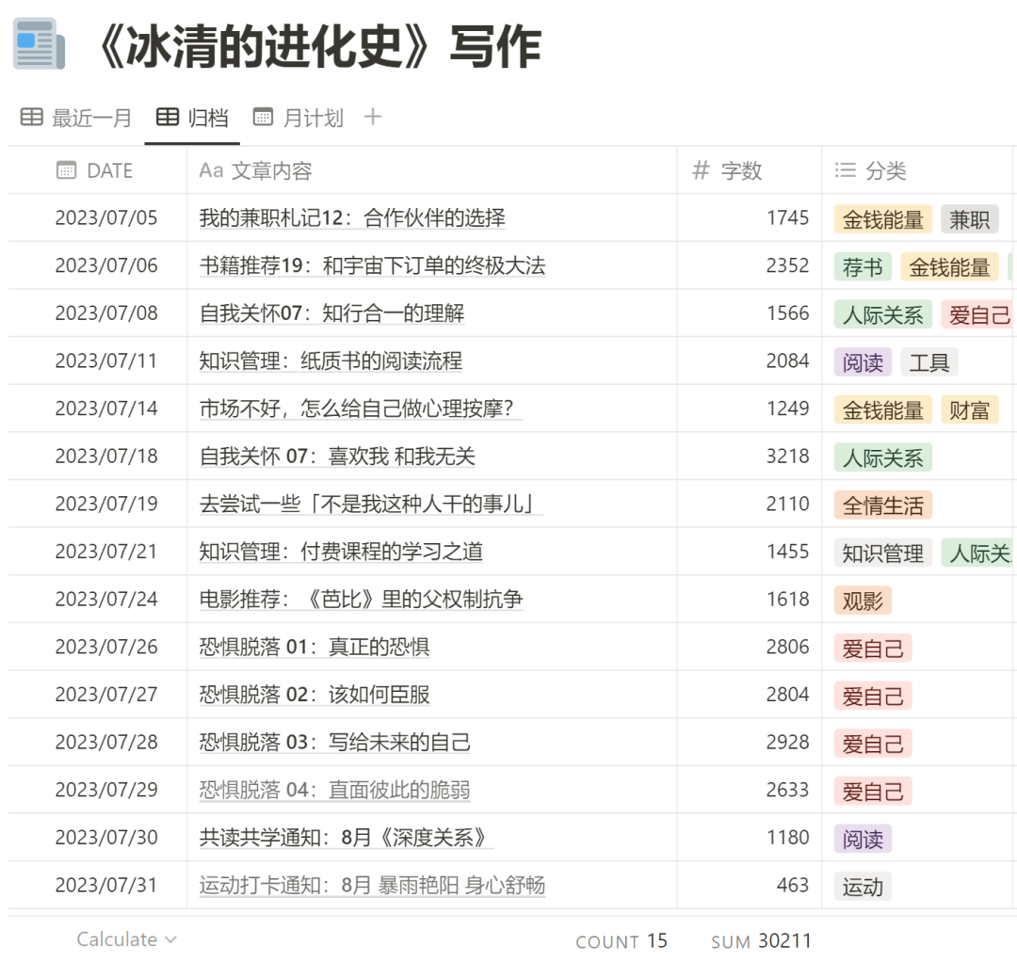Screen dimensions: 1017x962
Task: Open article 书籍推荐19：和宇宙下订单的终极大法
Action: click(x=372, y=265)
